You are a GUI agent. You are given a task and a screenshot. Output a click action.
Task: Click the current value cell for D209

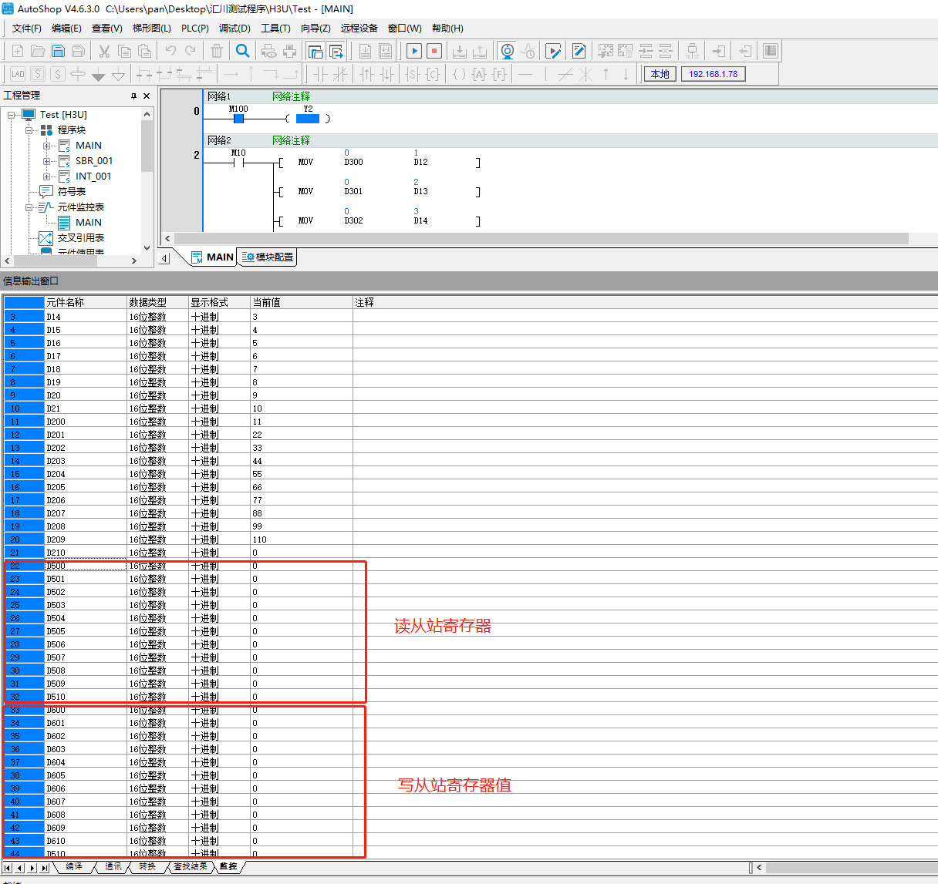point(302,539)
